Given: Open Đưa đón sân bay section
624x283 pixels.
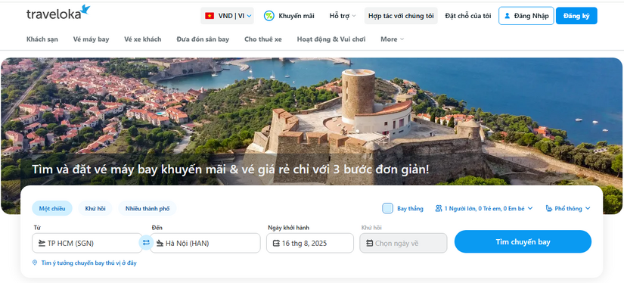Looking at the screenshot, I should [x=203, y=39].
